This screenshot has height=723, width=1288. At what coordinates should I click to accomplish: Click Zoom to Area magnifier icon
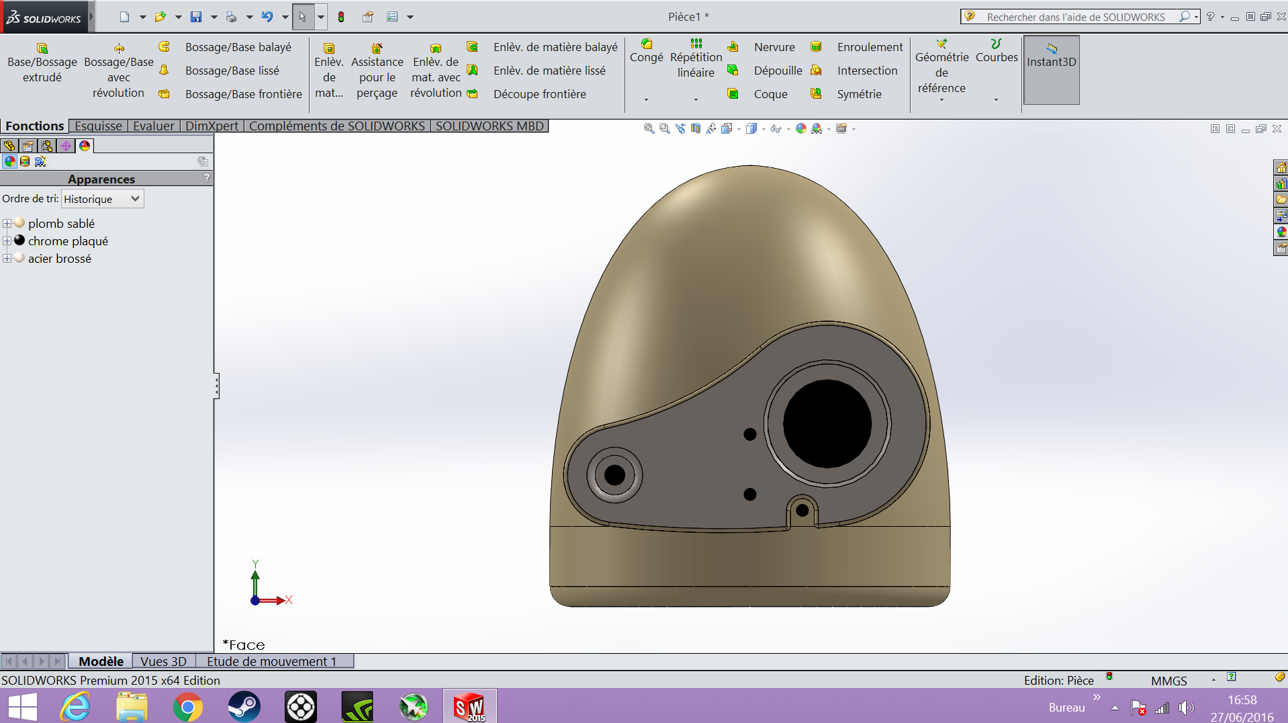coord(664,128)
